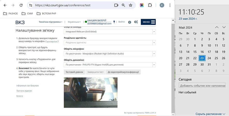
Task: Click the key icon next to email
Action: (x=114, y=22)
